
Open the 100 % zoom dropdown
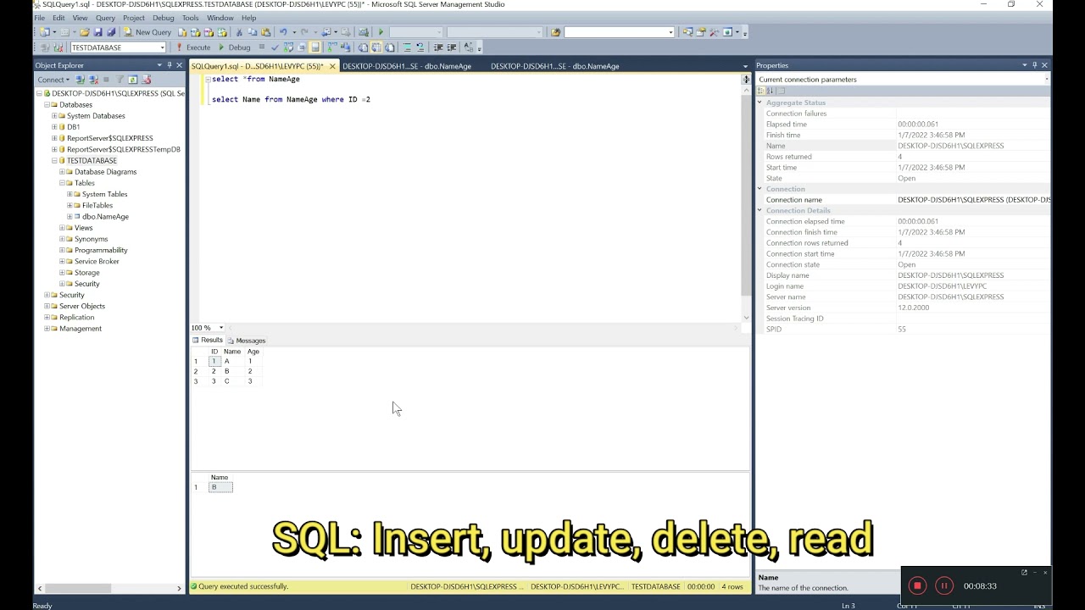click(221, 328)
